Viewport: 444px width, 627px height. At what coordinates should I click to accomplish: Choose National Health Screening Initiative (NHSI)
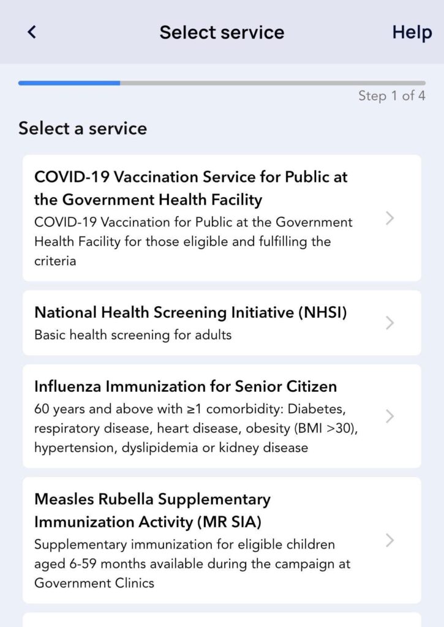(x=190, y=313)
